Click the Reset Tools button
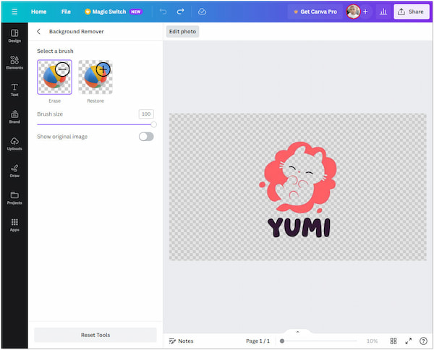 95,335
